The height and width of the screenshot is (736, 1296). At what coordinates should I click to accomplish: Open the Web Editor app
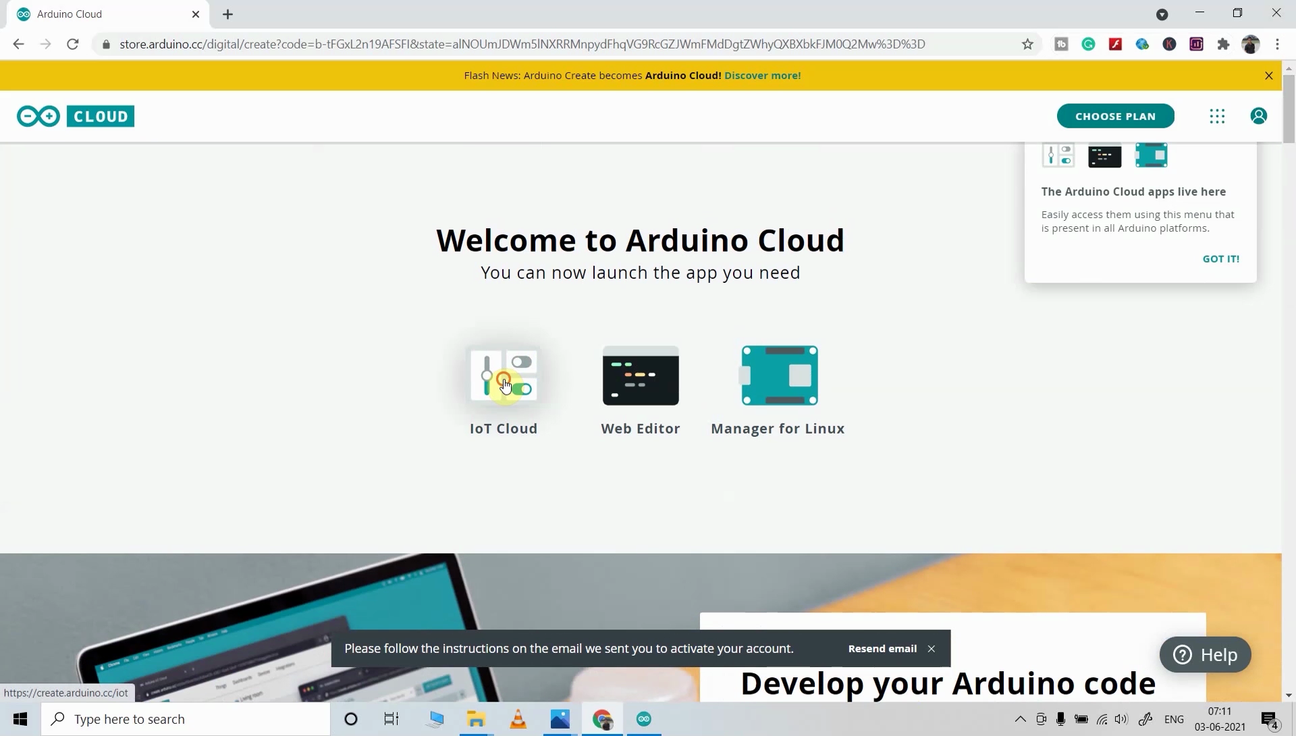pyautogui.click(x=640, y=375)
